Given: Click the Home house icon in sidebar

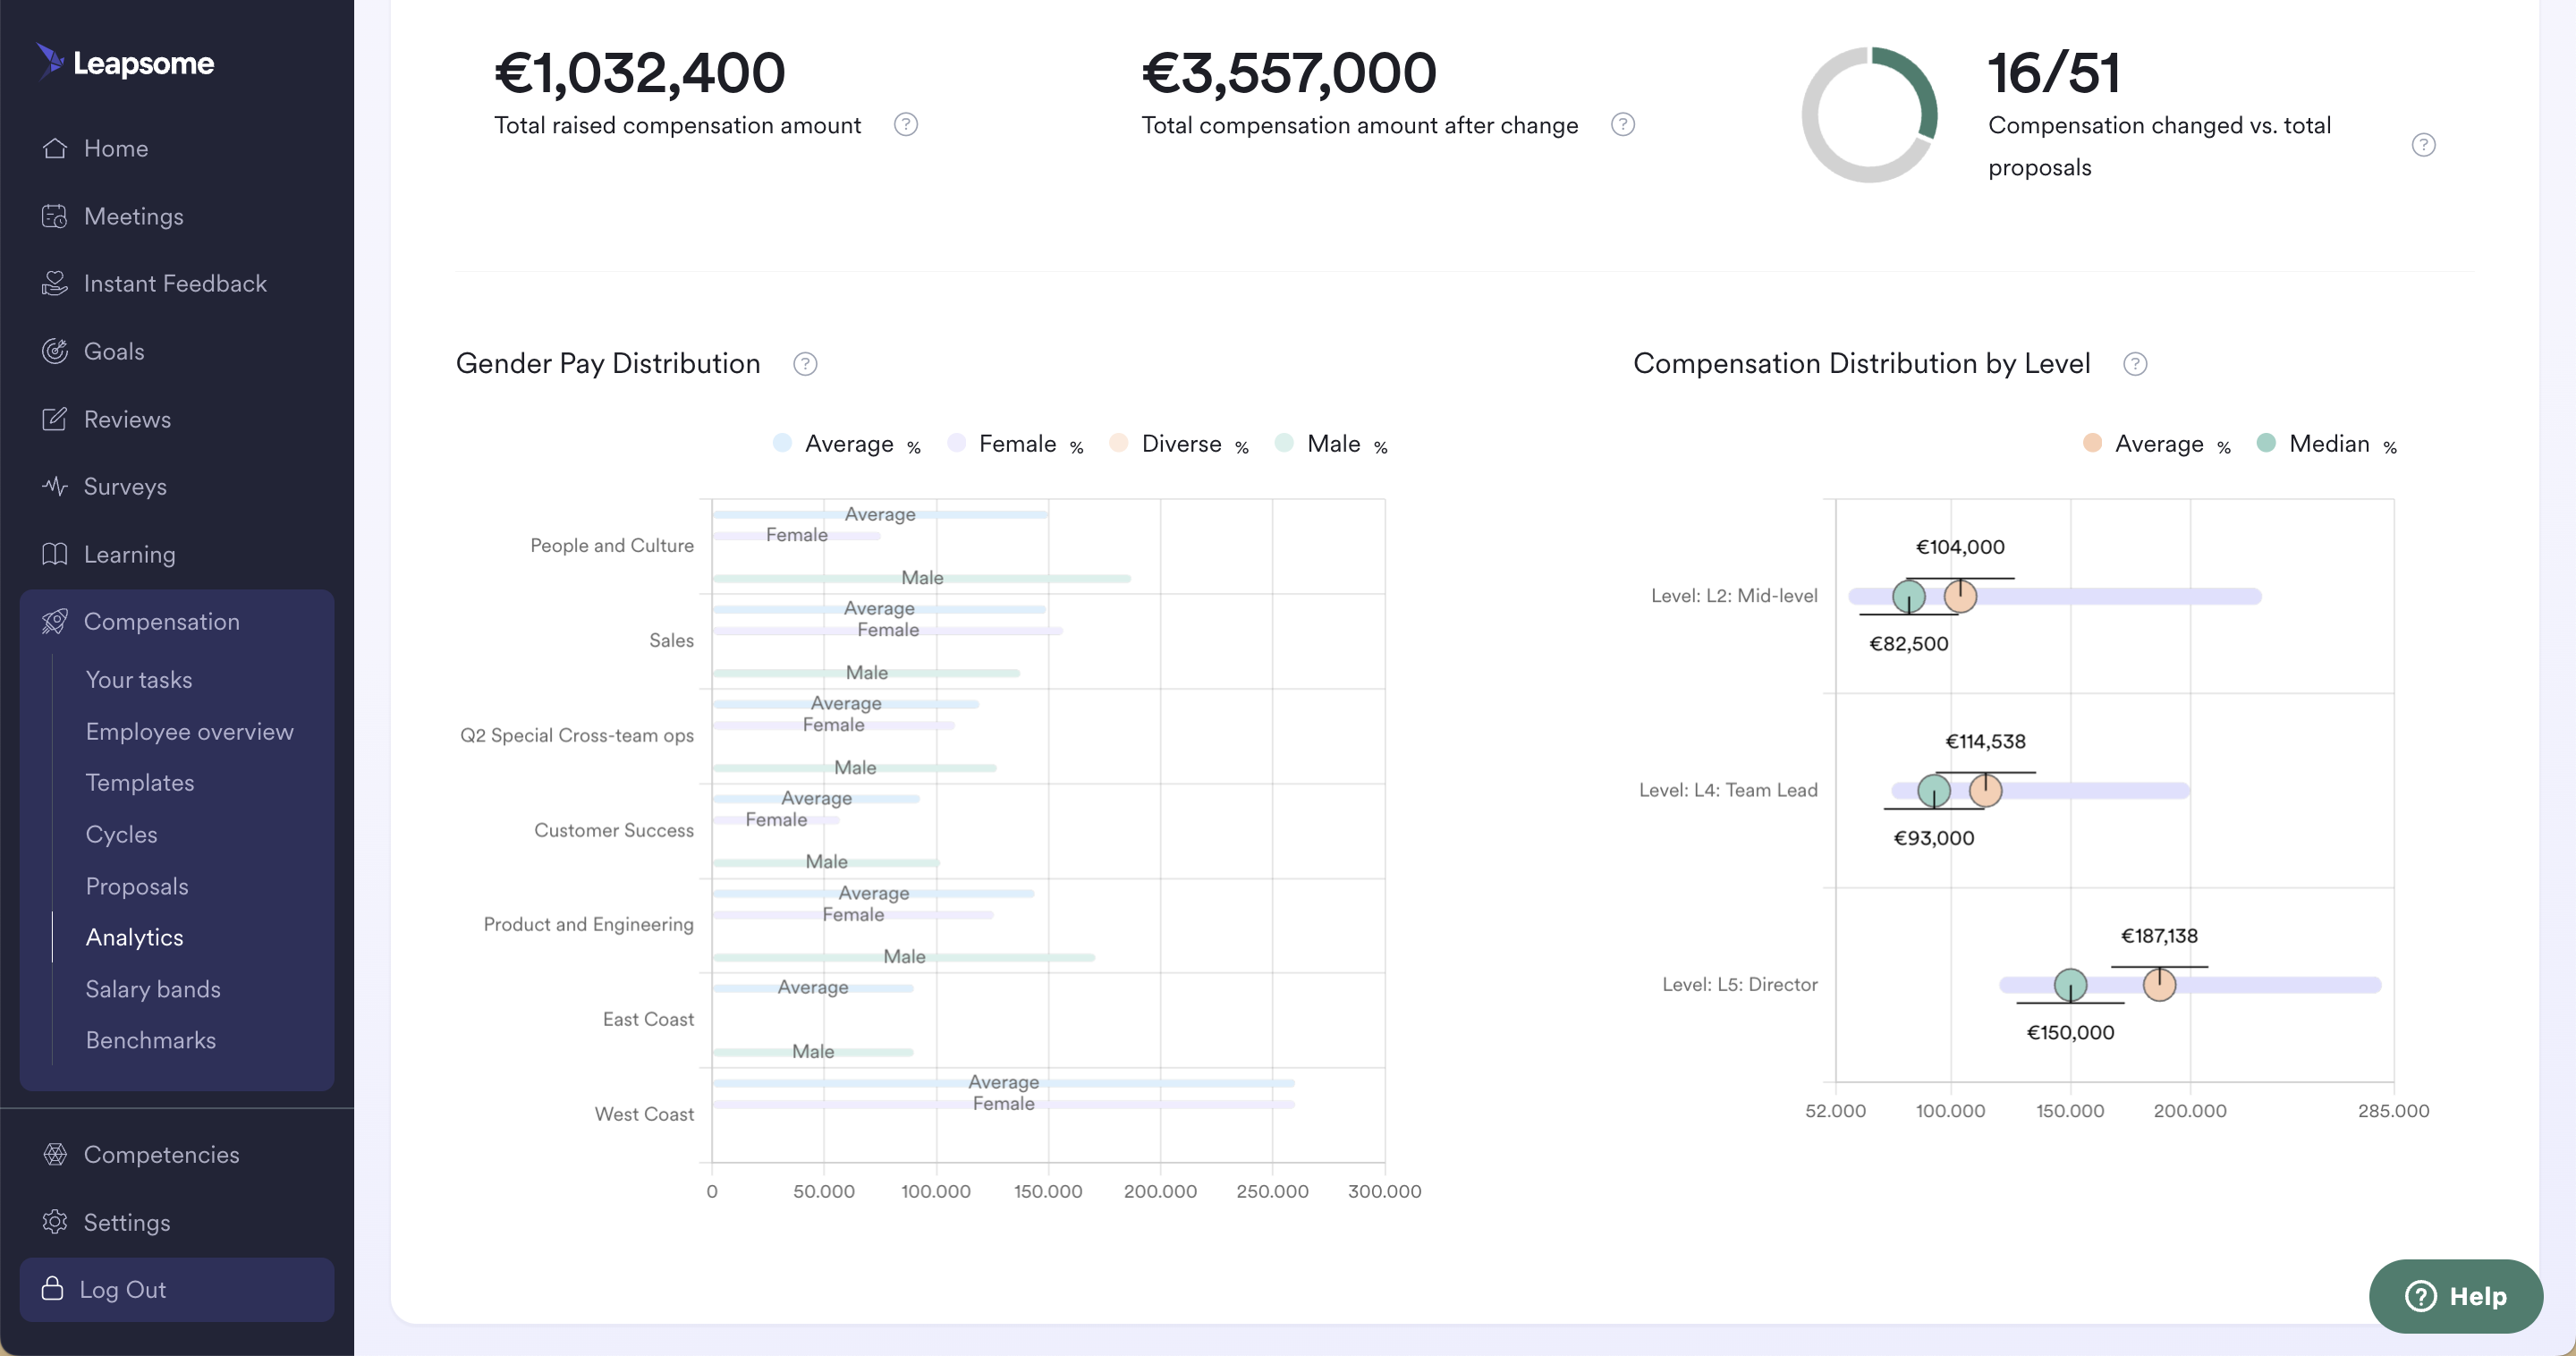Looking at the screenshot, I should coord(55,148).
